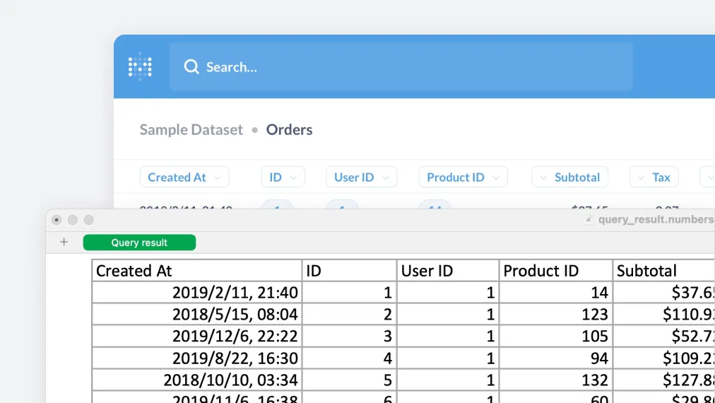
Task: Click the Numbers document icon in title bar
Action: pyautogui.click(x=589, y=220)
